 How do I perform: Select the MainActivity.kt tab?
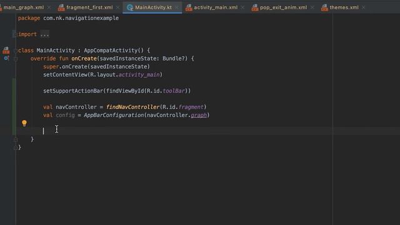coord(153,7)
